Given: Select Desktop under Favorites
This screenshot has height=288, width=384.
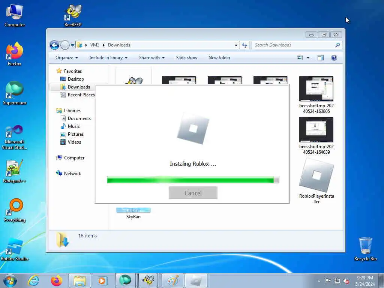Looking at the screenshot, I should pyautogui.click(x=76, y=79).
